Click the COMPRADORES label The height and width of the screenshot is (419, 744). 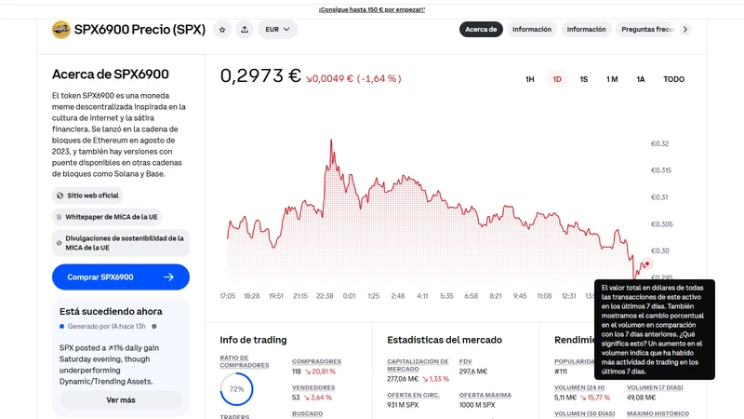tap(316, 361)
